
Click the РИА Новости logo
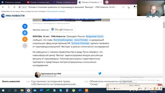click(x=13, y=16)
